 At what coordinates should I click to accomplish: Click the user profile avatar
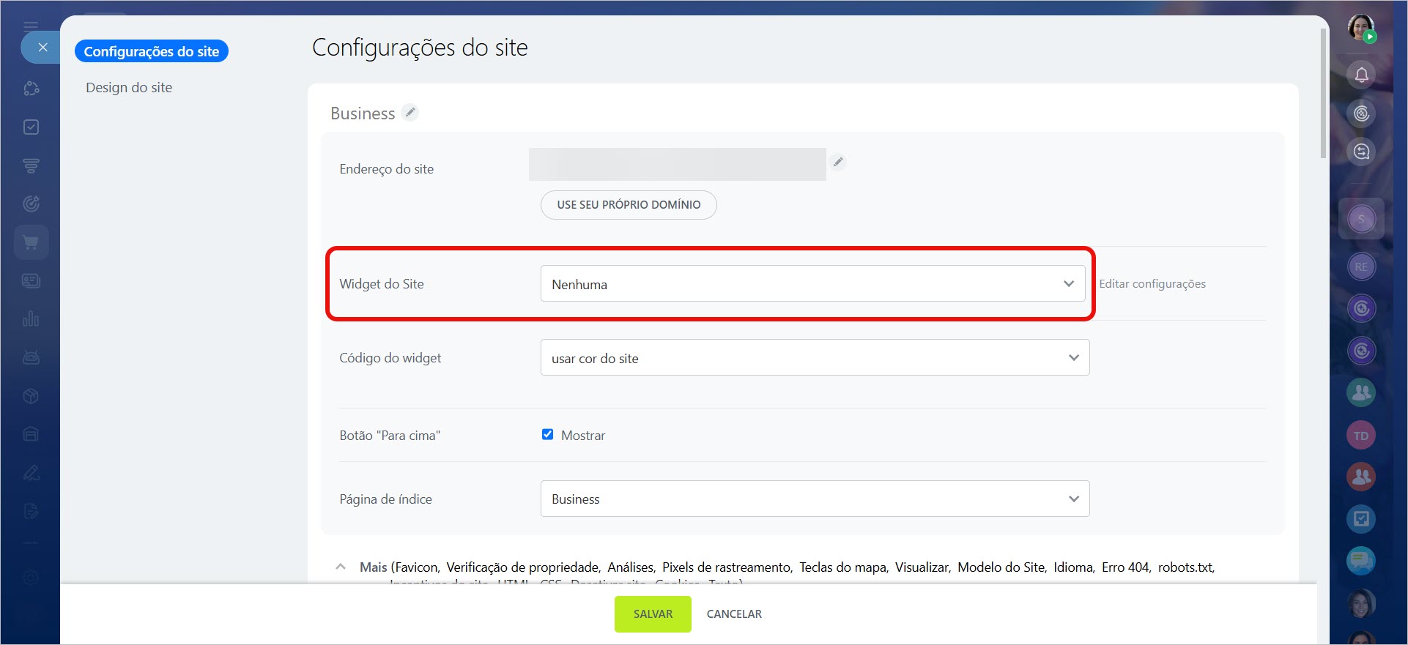(1361, 28)
